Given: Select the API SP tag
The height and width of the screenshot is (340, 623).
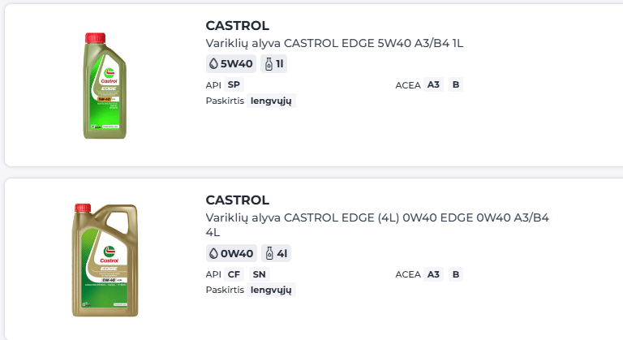Looking at the screenshot, I should pyautogui.click(x=234, y=84).
